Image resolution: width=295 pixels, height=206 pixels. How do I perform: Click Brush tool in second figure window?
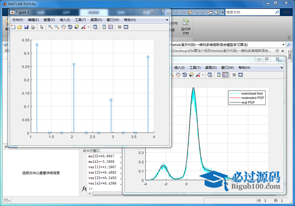(198, 75)
